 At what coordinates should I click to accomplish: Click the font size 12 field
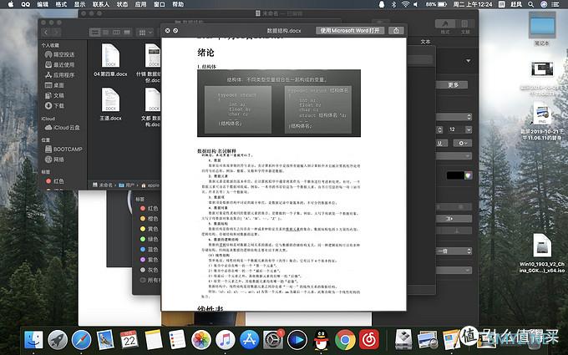(454, 129)
